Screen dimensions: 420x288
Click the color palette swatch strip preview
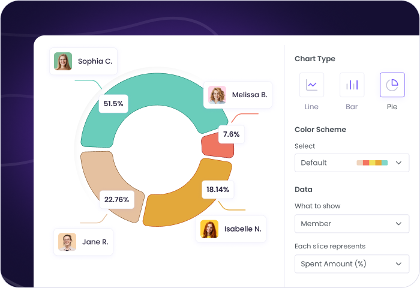[372, 163]
